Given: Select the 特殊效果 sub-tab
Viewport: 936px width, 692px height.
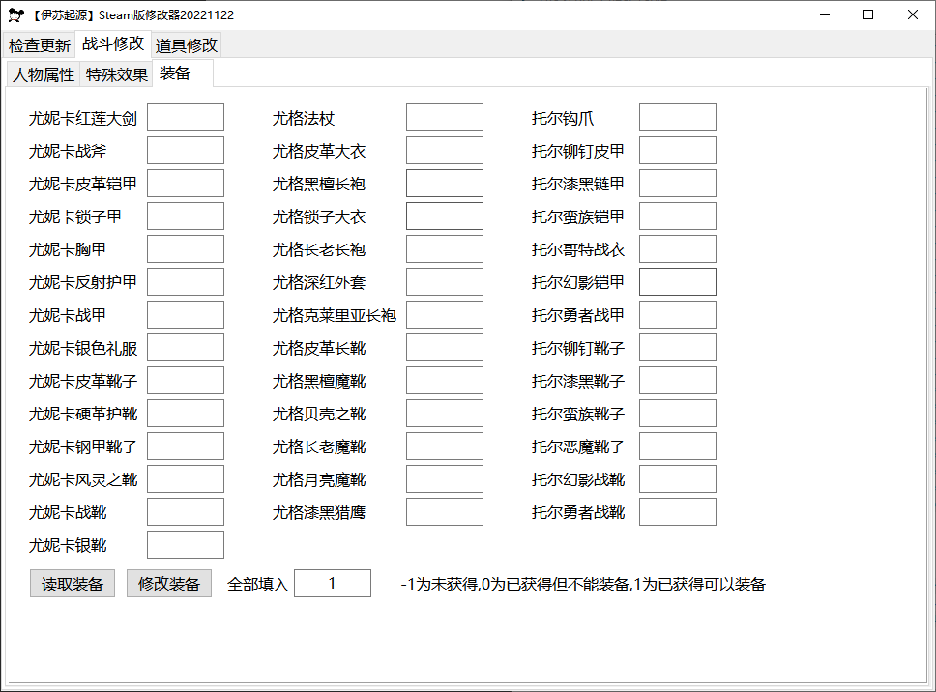Looking at the screenshot, I should click(x=116, y=72).
